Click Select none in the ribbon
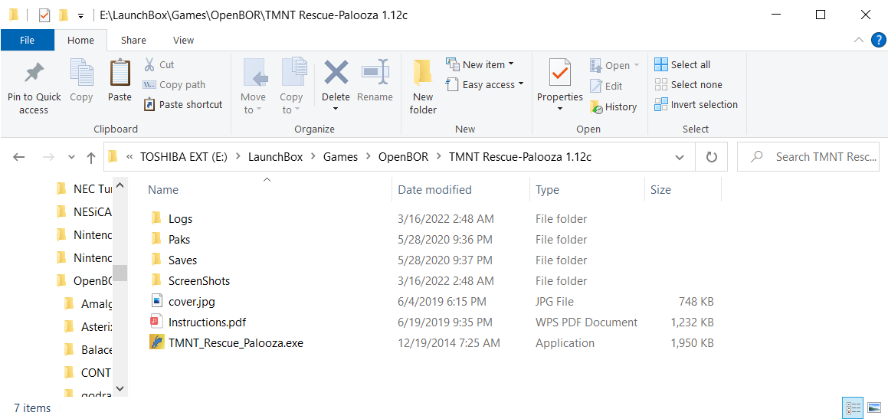The height and width of the screenshot is (419, 888). (x=688, y=84)
